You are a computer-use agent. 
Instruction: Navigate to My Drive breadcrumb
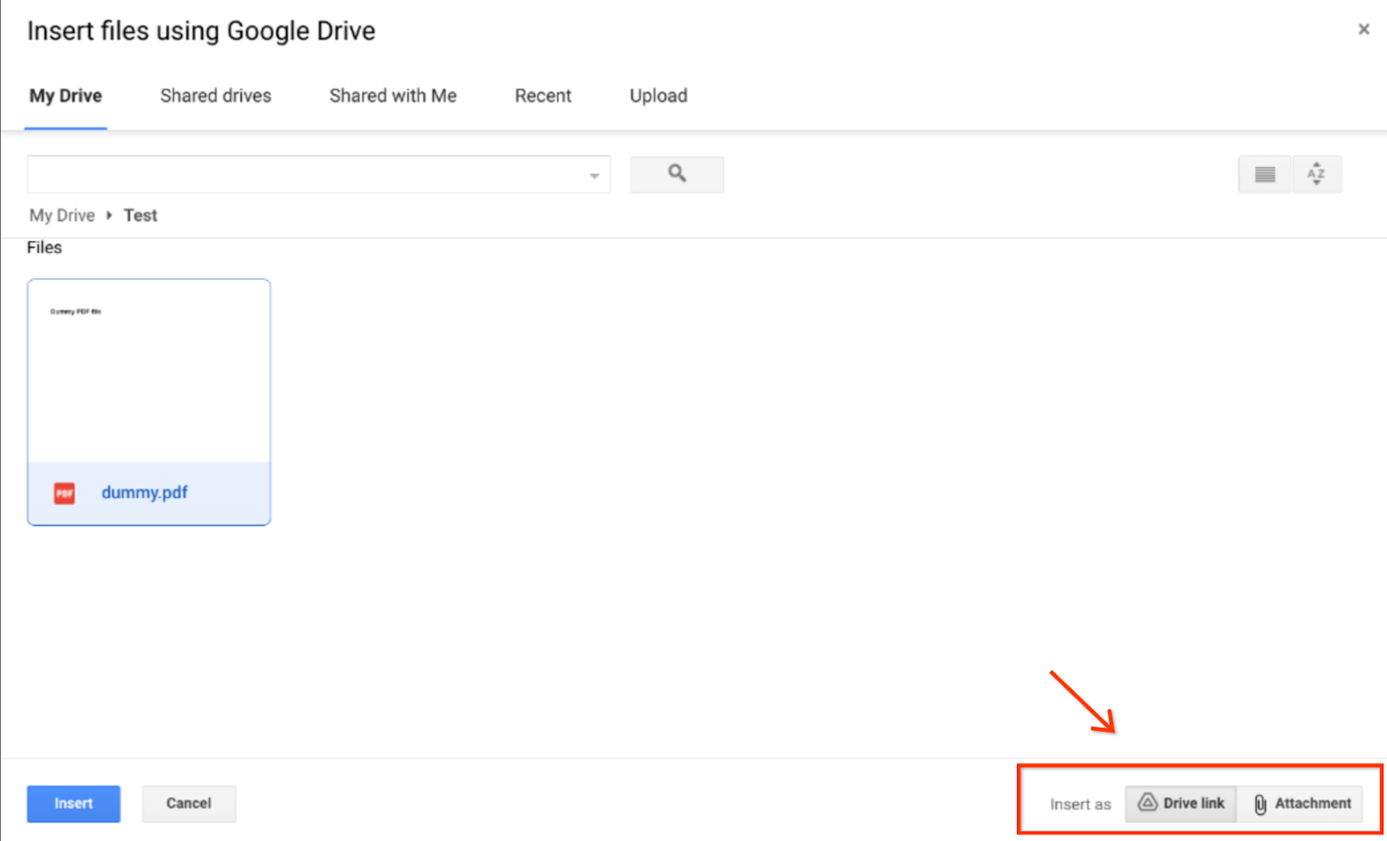point(62,216)
